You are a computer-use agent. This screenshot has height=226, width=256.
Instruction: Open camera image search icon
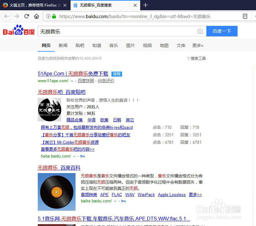(200, 31)
